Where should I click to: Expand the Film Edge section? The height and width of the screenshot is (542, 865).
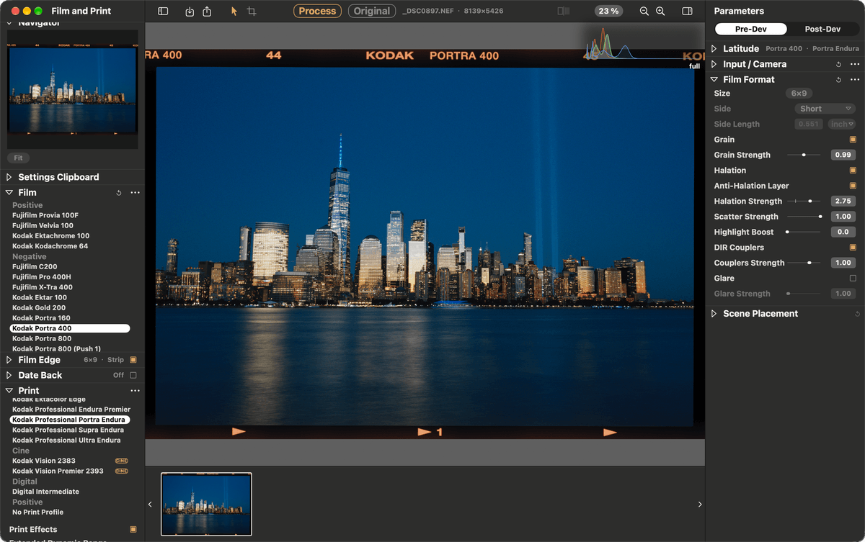9,360
